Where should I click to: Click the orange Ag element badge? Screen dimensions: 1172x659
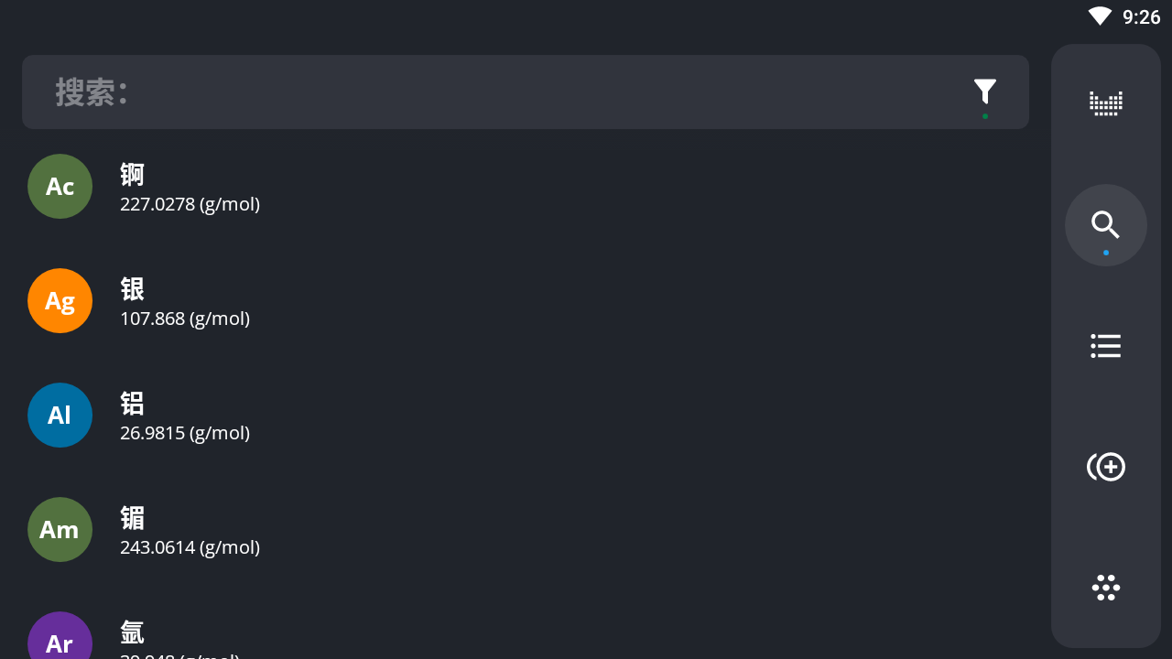(x=60, y=300)
